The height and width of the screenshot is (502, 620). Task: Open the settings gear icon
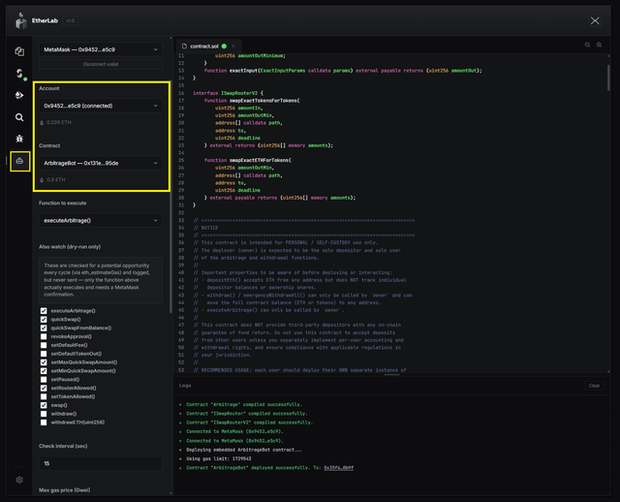tap(19, 480)
